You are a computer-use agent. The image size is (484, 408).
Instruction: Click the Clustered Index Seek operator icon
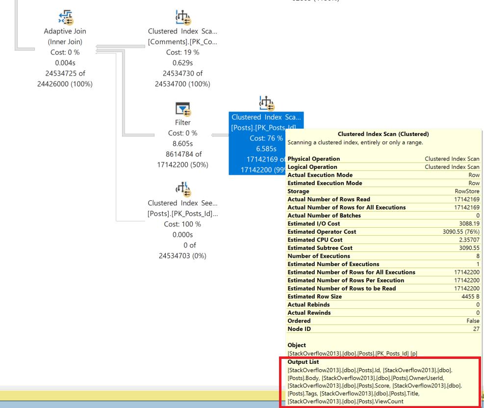tap(182, 189)
